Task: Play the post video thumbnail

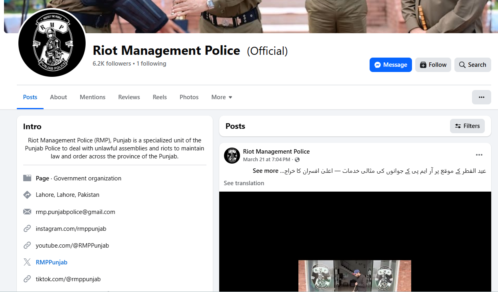Action: pyautogui.click(x=355, y=242)
